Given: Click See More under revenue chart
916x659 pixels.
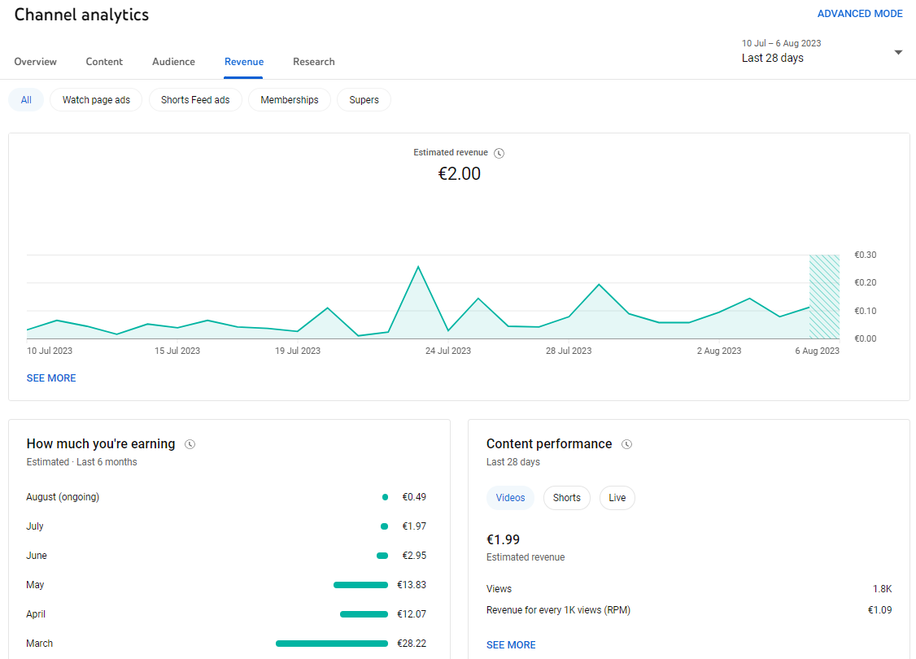Looking at the screenshot, I should 51,378.
